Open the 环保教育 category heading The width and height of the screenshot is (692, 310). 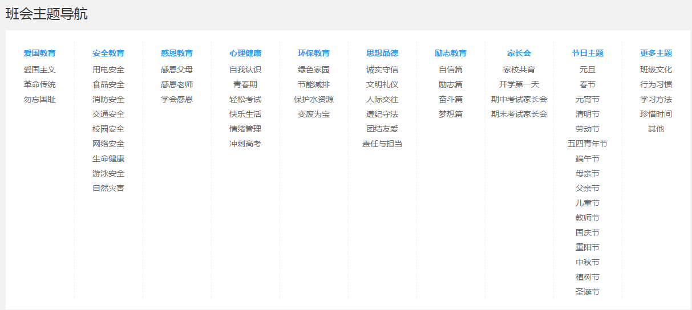[314, 53]
